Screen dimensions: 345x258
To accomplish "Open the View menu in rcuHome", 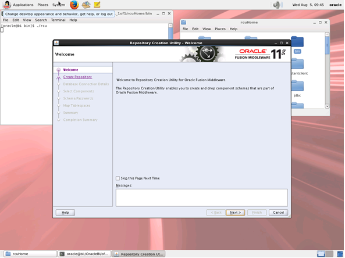I will click(207, 29).
